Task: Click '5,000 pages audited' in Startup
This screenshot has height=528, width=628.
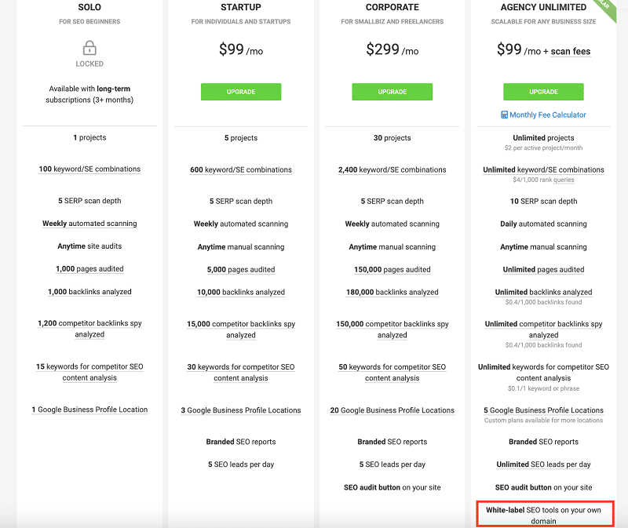Action: tap(241, 269)
